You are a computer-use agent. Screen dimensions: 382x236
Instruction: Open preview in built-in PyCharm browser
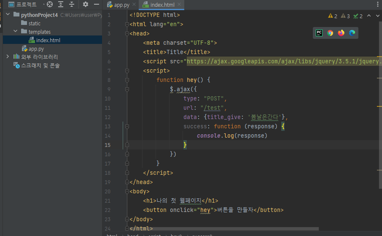pos(319,33)
